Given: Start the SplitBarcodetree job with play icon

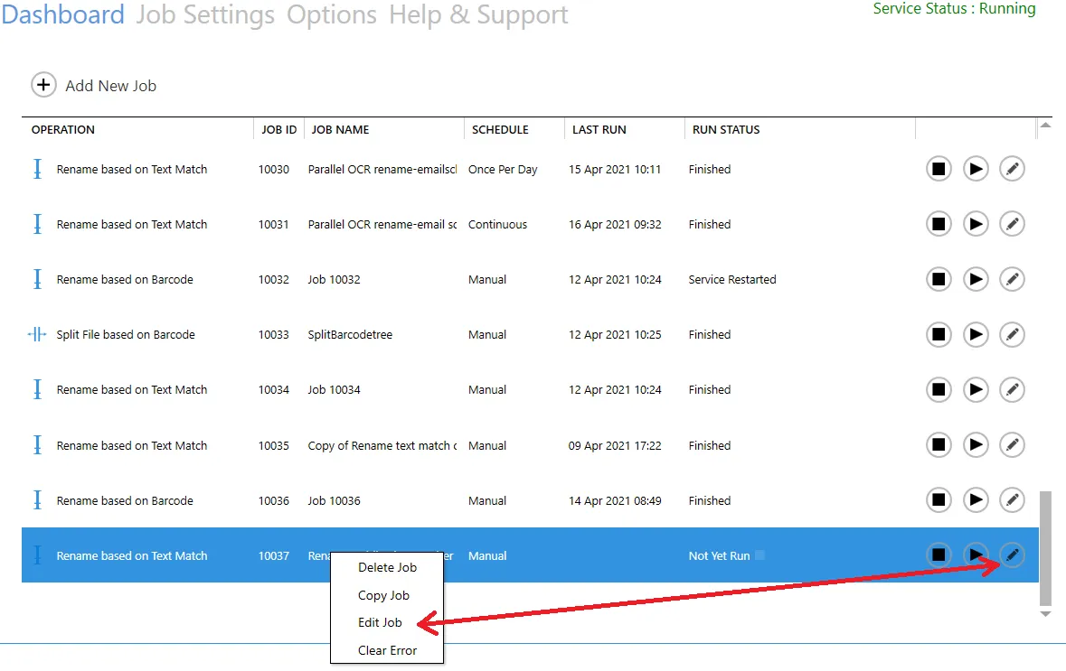Looking at the screenshot, I should click(x=976, y=335).
